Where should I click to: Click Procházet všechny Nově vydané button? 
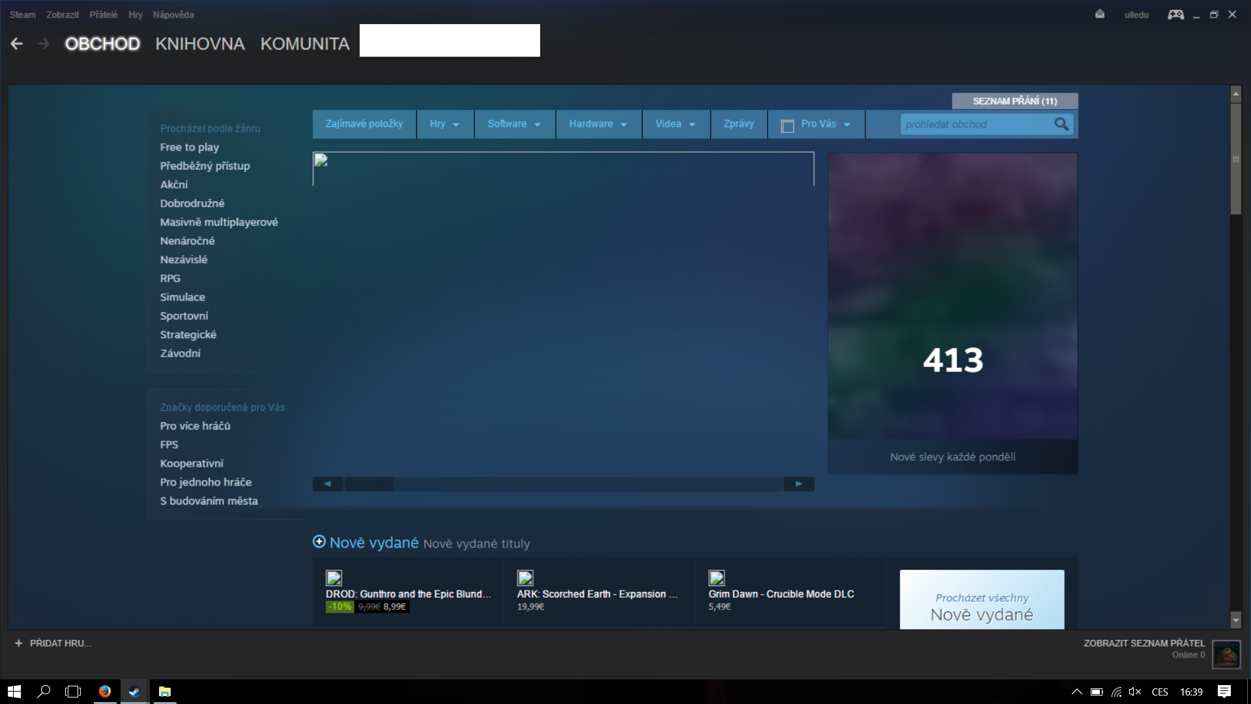(x=982, y=600)
